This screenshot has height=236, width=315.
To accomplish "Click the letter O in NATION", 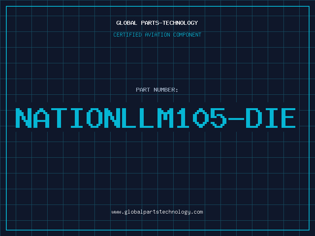I will [94, 118].
